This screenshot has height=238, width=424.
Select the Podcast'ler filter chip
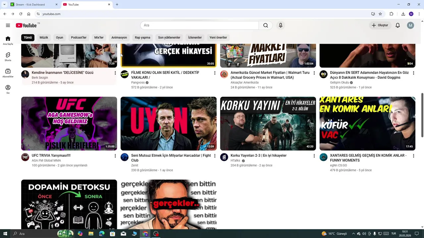coord(79,37)
